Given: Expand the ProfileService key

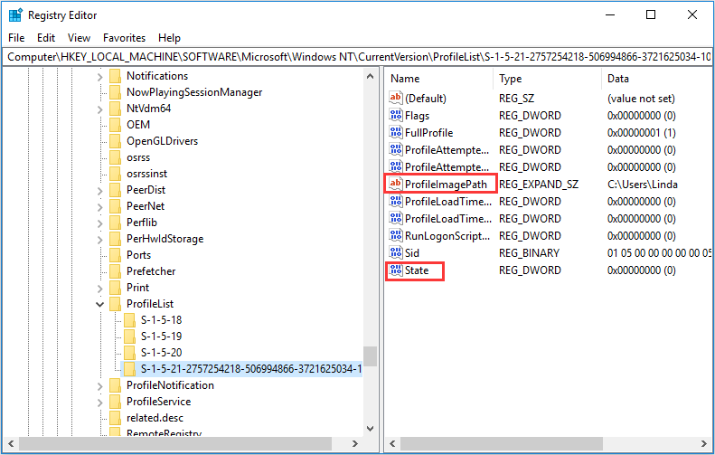Looking at the screenshot, I should pyautogui.click(x=99, y=403).
